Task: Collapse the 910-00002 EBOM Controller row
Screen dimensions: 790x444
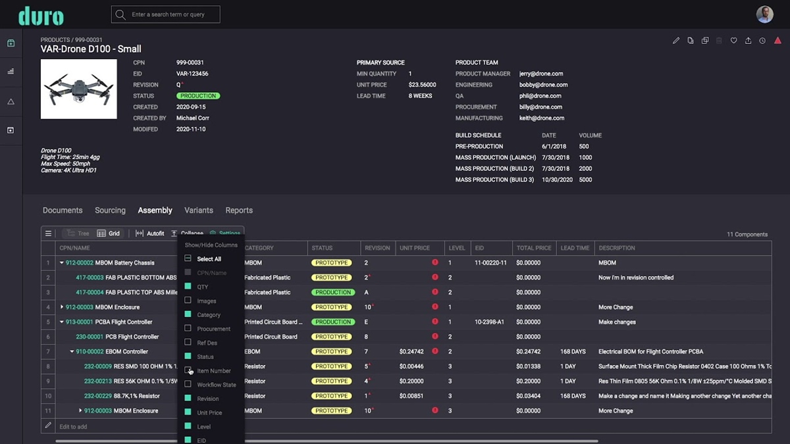Action: (72, 352)
